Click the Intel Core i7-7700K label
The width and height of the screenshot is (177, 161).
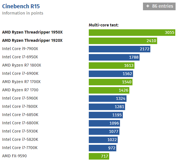point(20,148)
